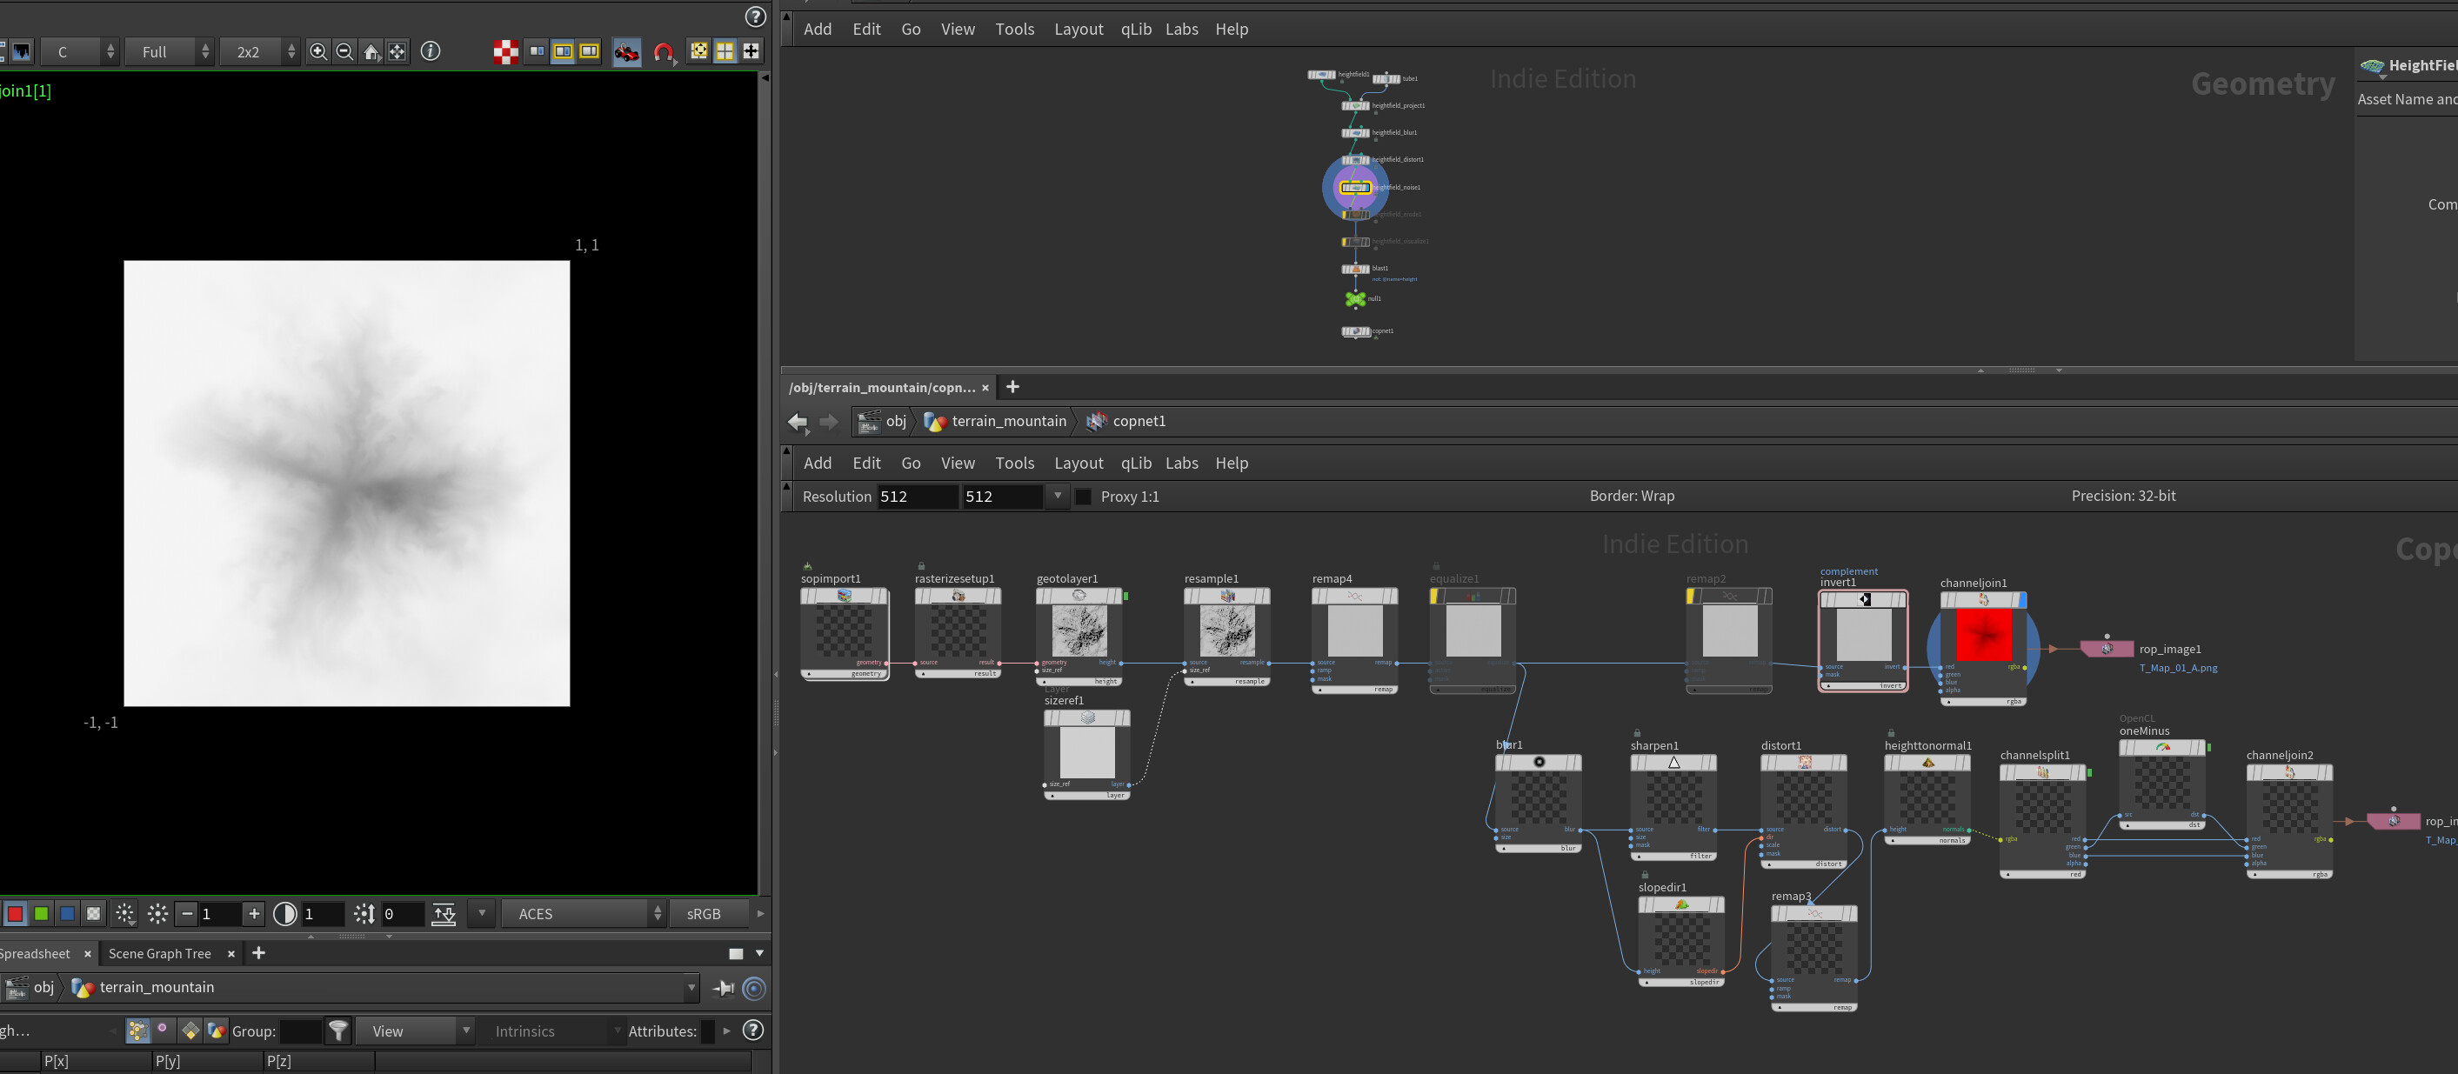Click the viewer info icon
This screenshot has height=1074, width=2458.
click(431, 51)
